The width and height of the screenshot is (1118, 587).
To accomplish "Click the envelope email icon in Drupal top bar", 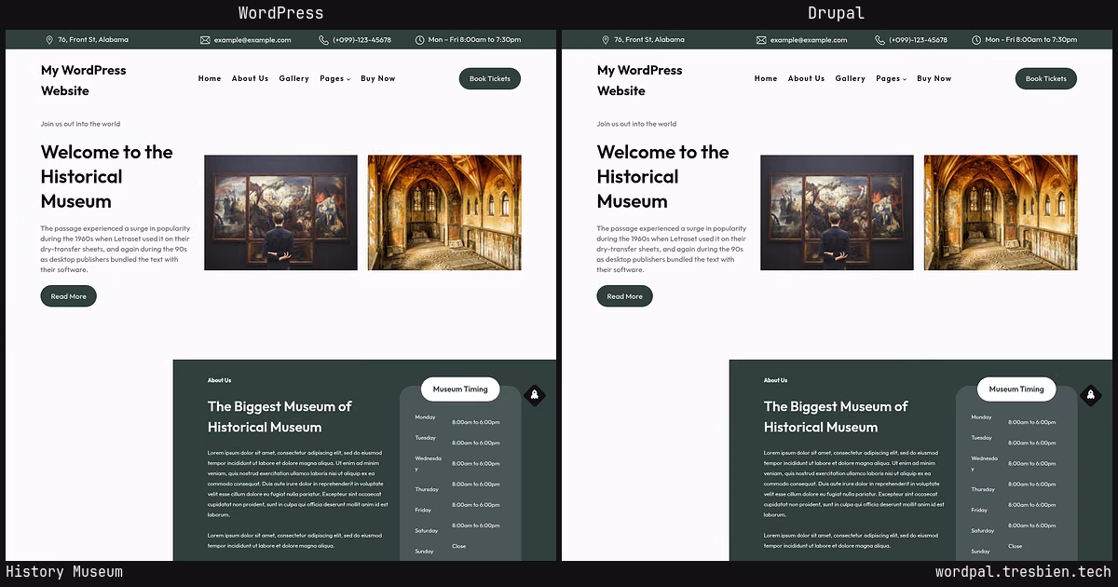I will [x=761, y=40].
